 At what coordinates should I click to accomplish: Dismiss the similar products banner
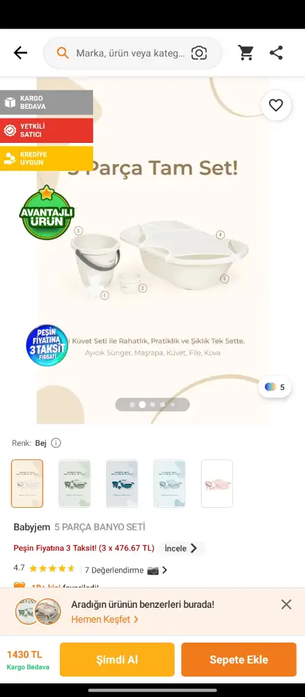coord(287,604)
